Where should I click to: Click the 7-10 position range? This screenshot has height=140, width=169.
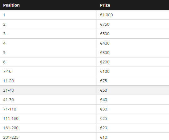coord(7,72)
